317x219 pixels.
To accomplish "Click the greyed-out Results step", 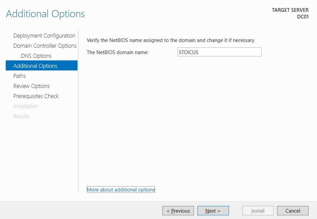I will [21, 116].
